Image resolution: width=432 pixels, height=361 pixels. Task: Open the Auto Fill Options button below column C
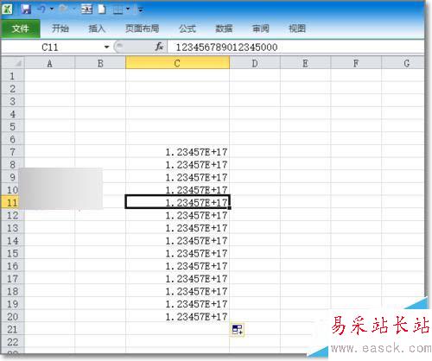pyautogui.click(x=237, y=329)
